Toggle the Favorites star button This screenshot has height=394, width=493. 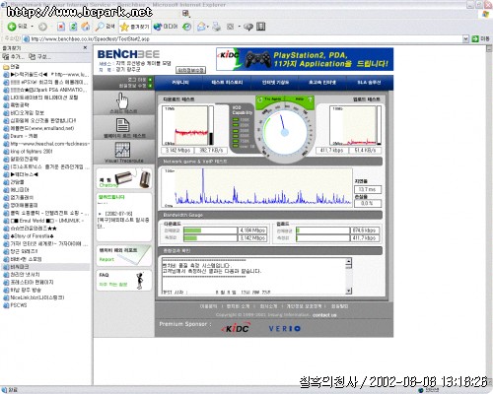[x=135, y=27]
